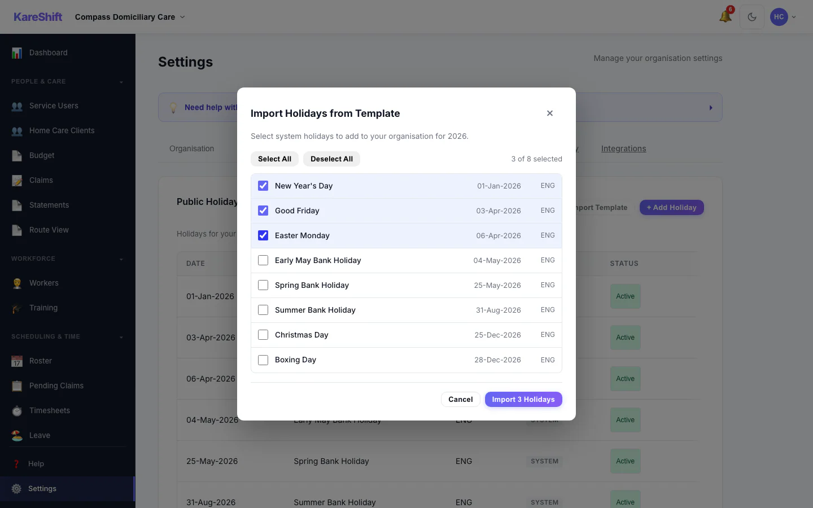Click the Service Users sidebar icon

coord(17,106)
